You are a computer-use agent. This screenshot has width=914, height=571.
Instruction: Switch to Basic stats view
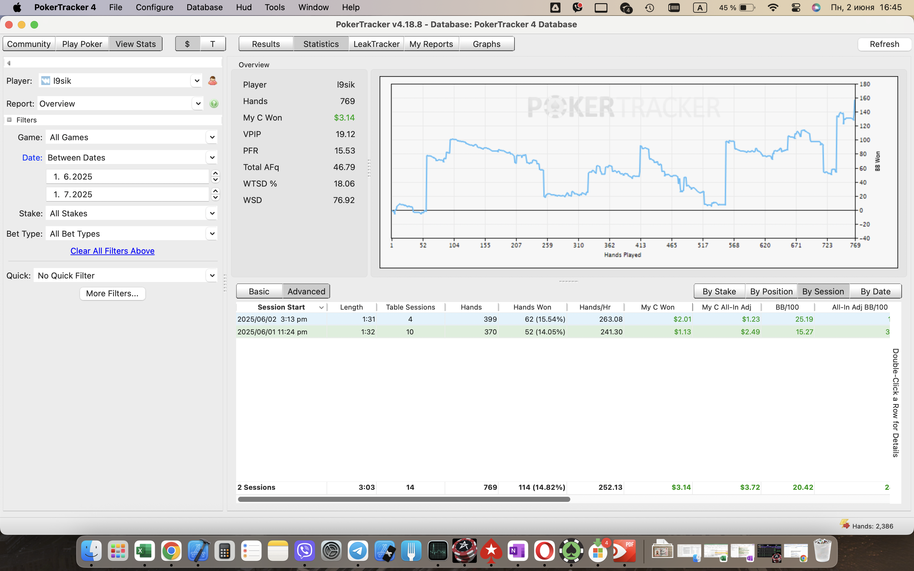tap(259, 291)
